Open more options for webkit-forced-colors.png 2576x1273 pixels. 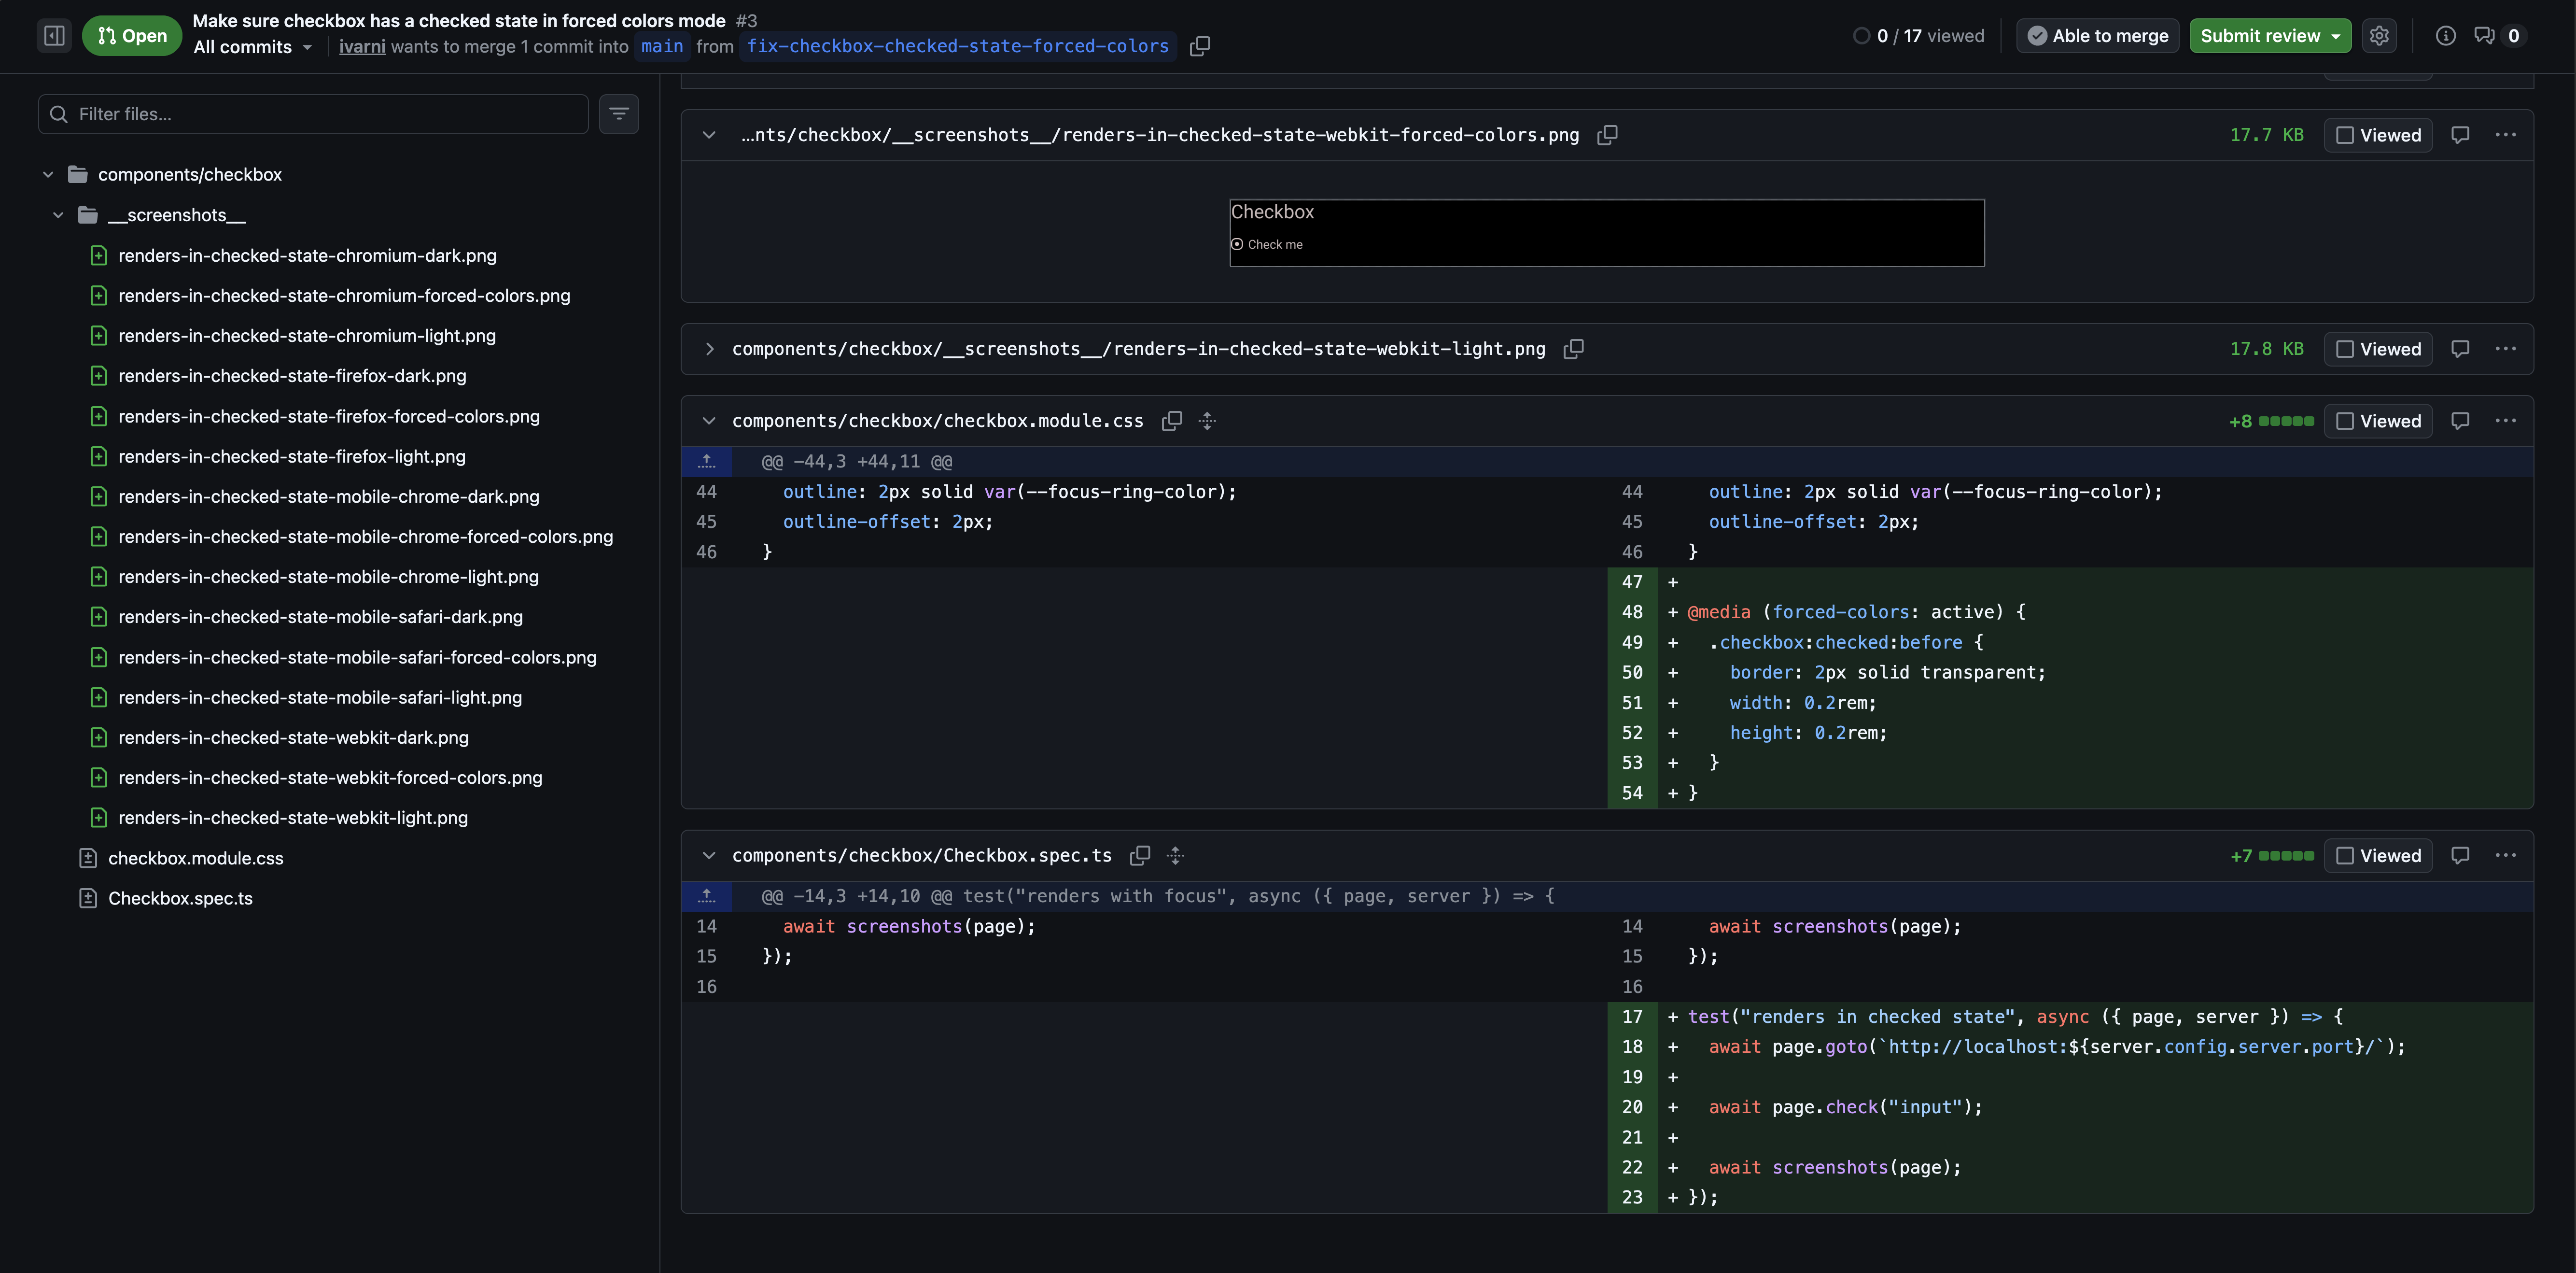(x=2505, y=135)
